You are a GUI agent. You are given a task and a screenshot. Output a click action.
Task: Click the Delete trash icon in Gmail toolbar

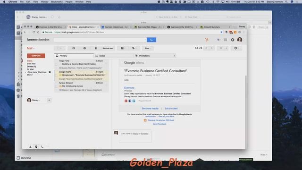96,48
